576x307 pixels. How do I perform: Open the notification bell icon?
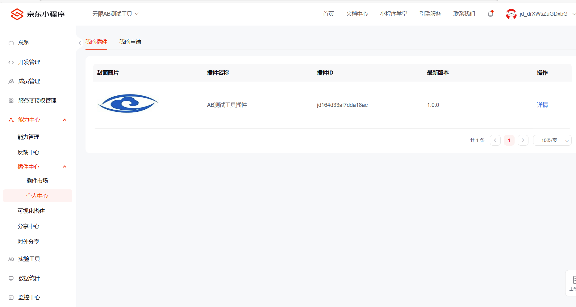click(x=490, y=14)
